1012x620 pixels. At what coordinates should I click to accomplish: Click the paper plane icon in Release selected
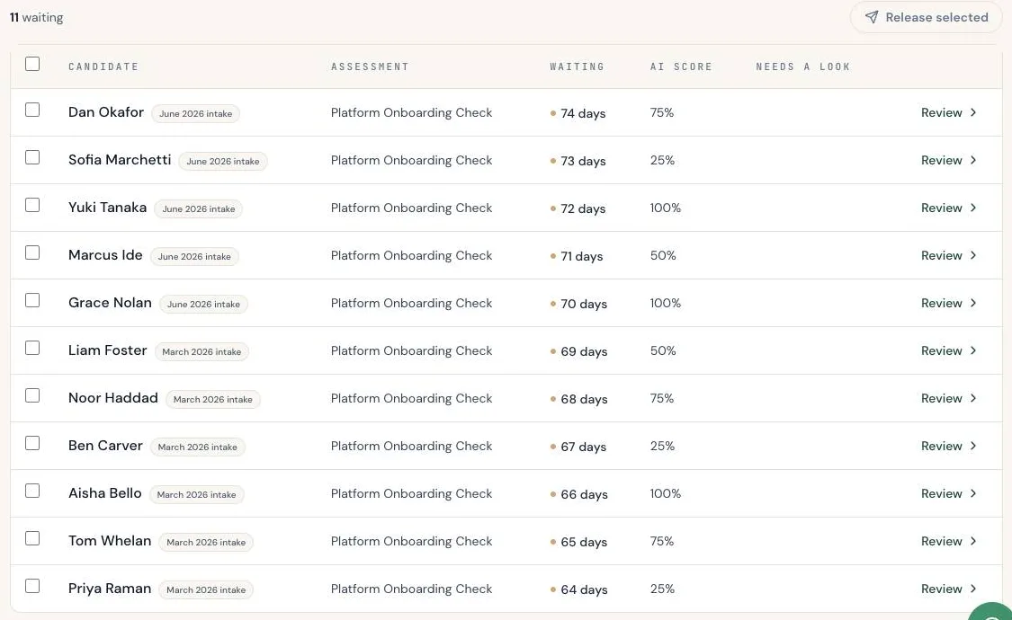[x=872, y=17]
